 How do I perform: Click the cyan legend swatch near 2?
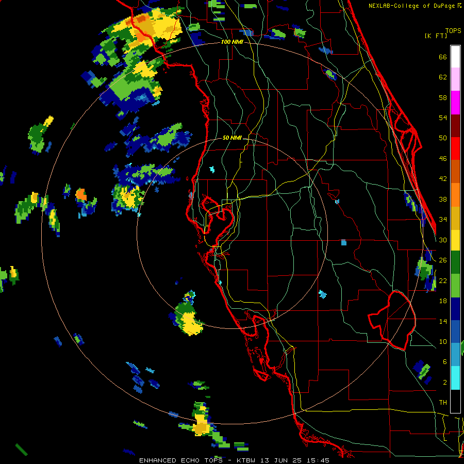click(455, 378)
